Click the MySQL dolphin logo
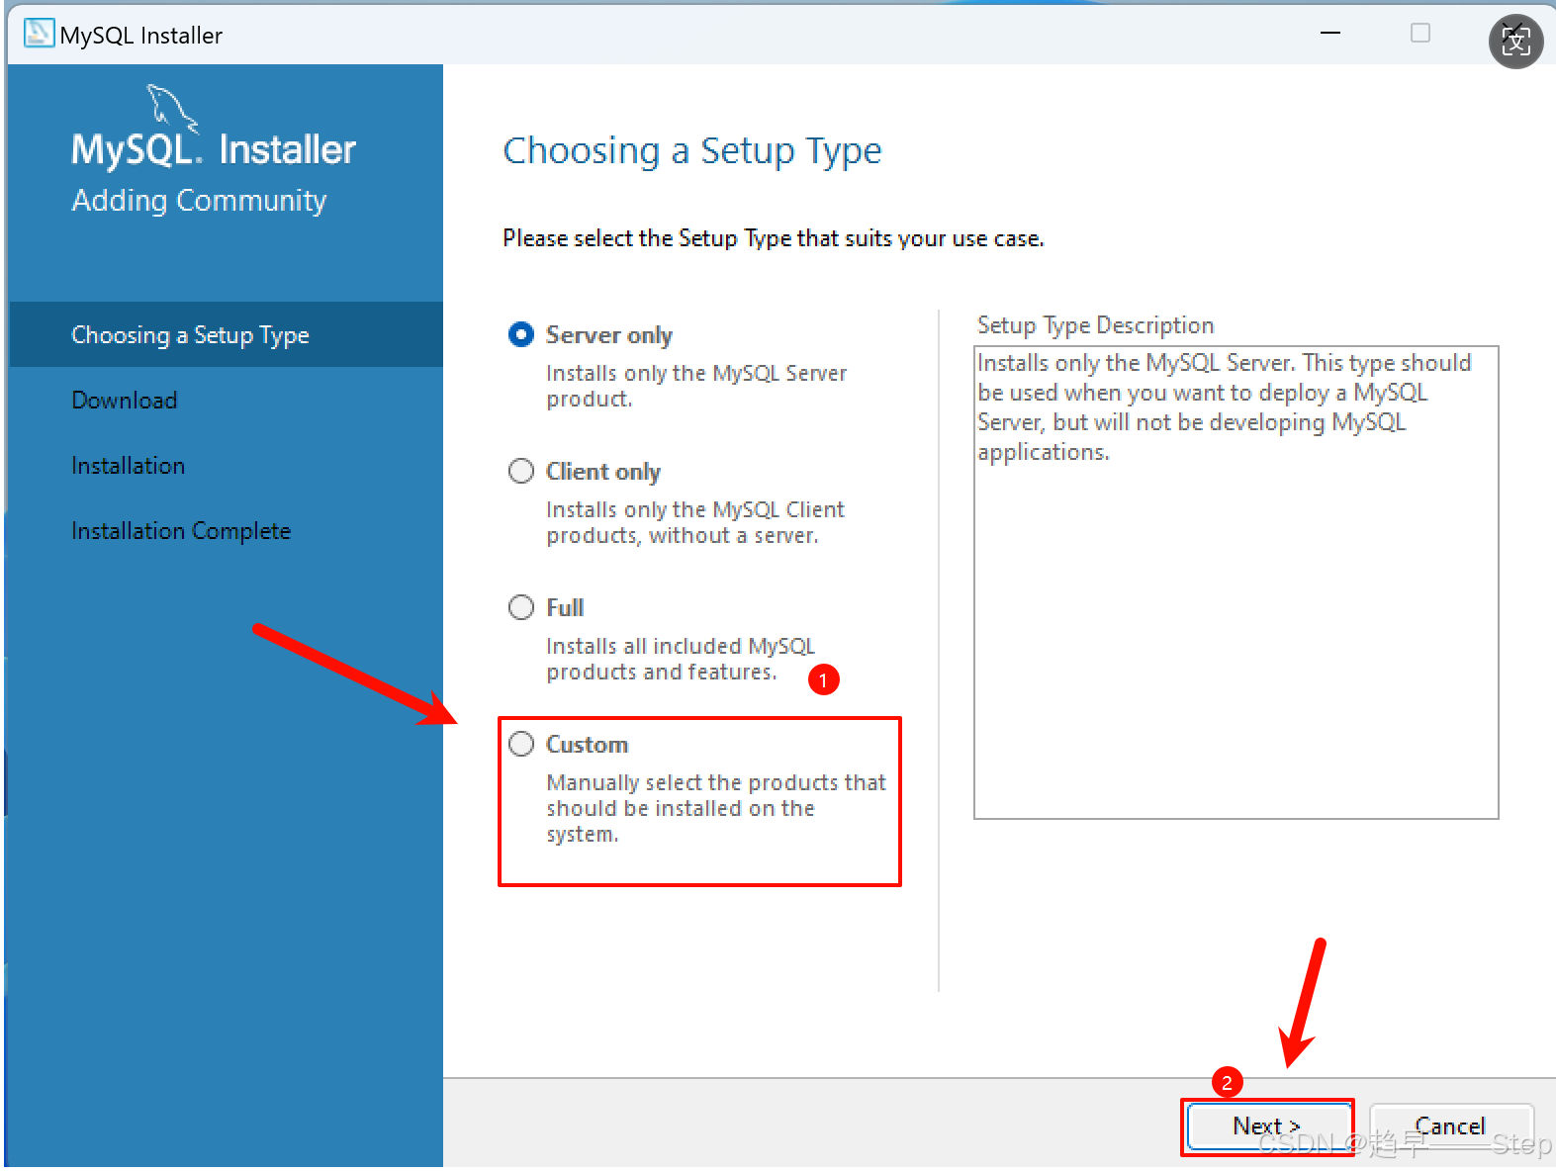This screenshot has width=1556, height=1171. (x=172, y=107)
